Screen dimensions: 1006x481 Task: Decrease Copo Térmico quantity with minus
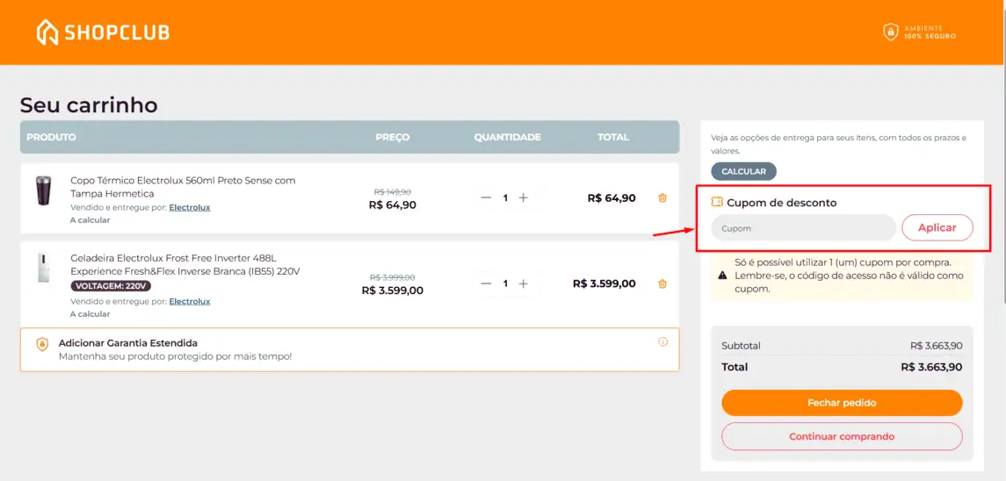point(486,198)
